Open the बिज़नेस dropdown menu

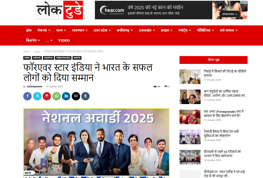pyautogui.click(x=33, y=40)
